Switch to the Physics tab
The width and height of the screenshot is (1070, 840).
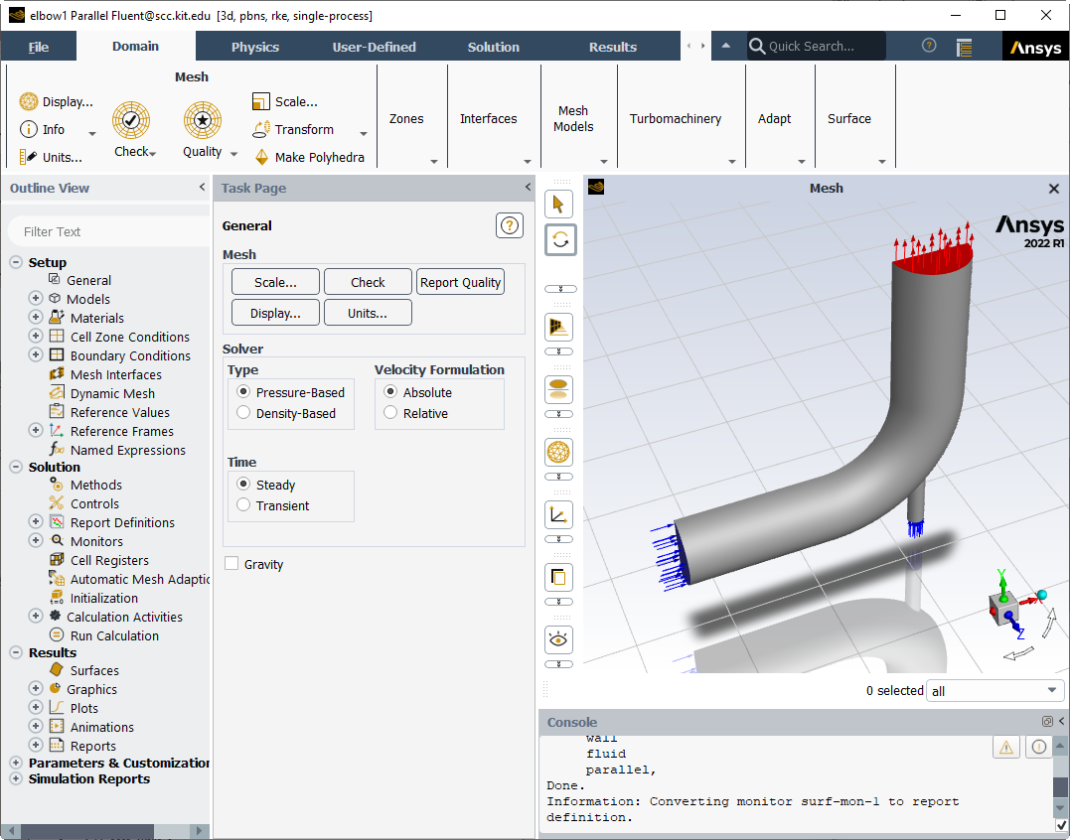pos(255,47)
